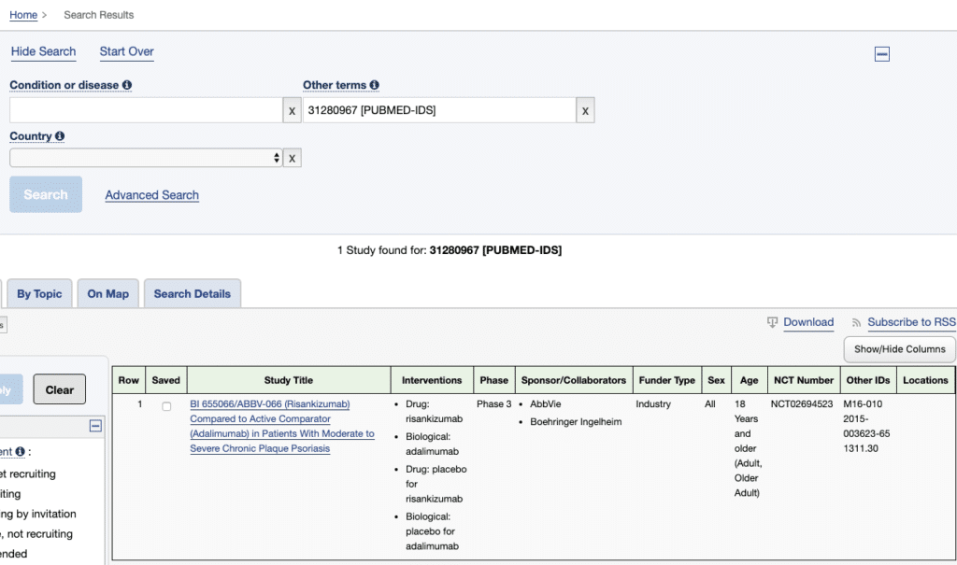Click the '1 Study found for' results text

tap(382, 250)
